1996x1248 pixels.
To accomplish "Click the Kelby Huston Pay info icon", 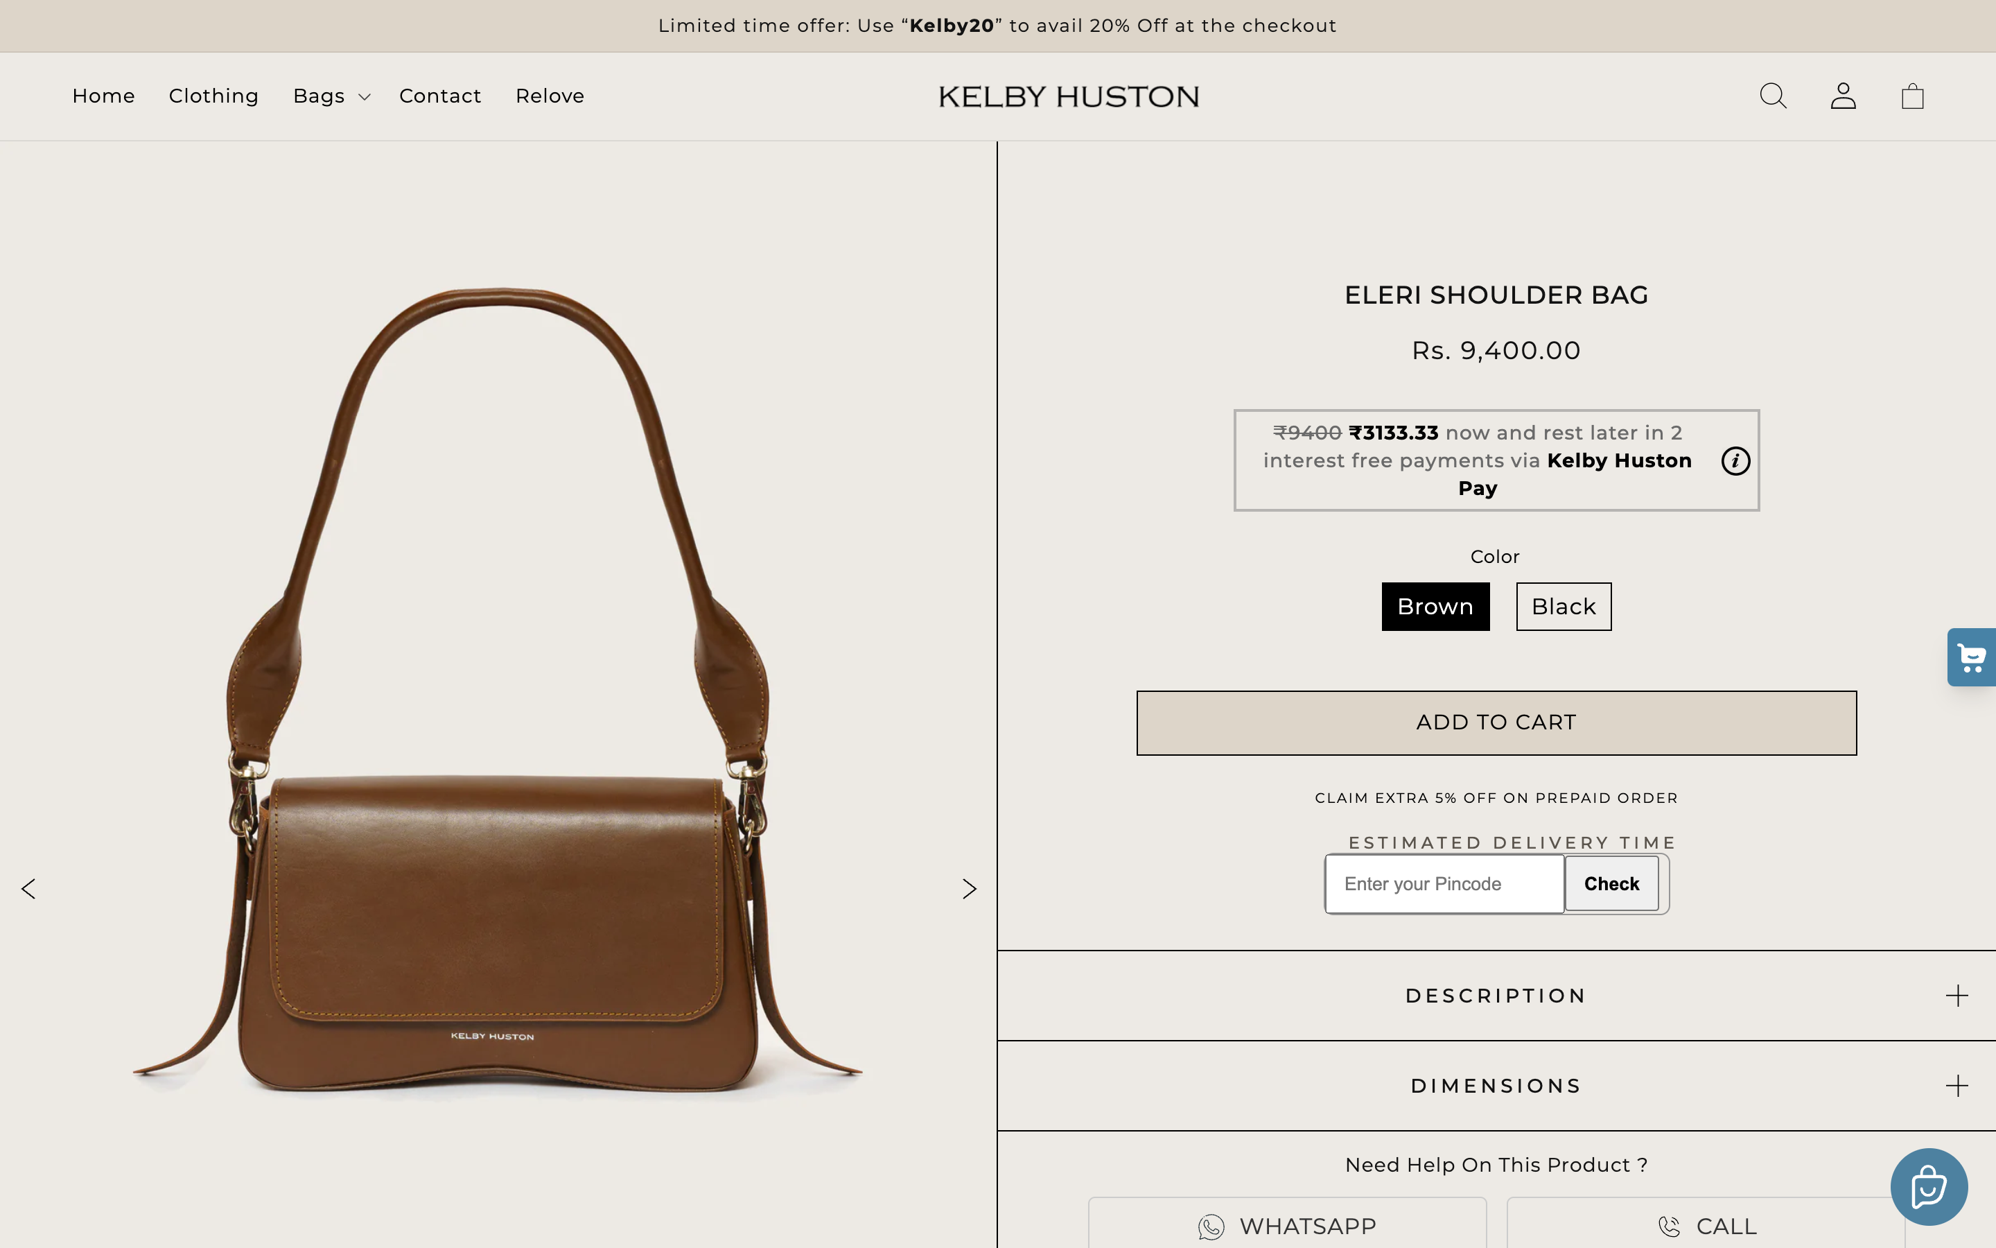I will [1735, 460].
